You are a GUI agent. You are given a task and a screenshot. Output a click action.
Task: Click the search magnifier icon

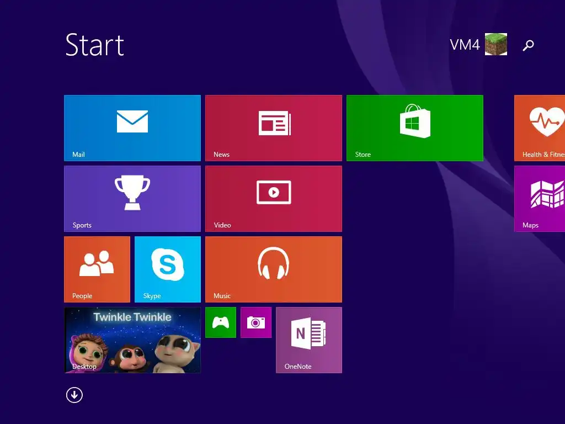(528, 45)
